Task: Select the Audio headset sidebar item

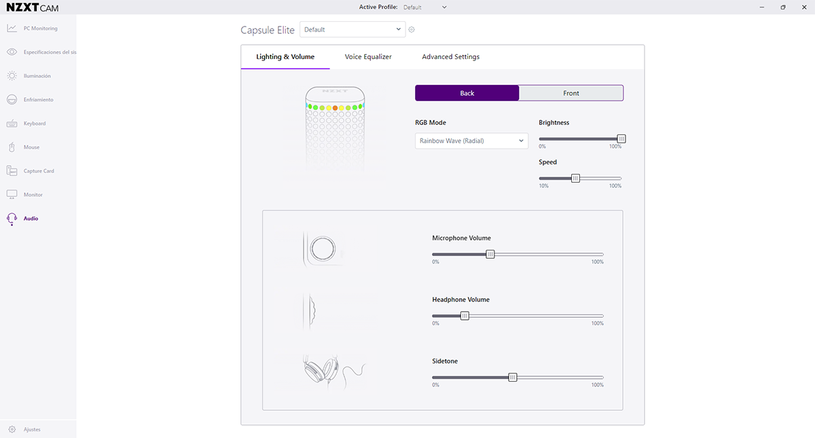Action: pos(38,219)
